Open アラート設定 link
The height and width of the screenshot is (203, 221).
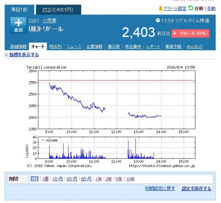[x=175, y=8]
